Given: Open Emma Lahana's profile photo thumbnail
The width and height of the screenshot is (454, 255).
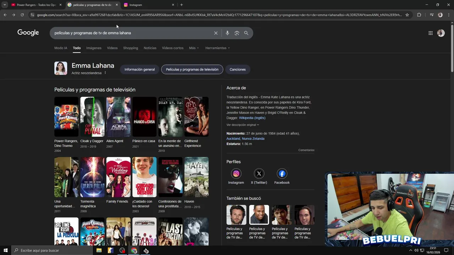Looking at the screenshot, I should coord(61,68).
